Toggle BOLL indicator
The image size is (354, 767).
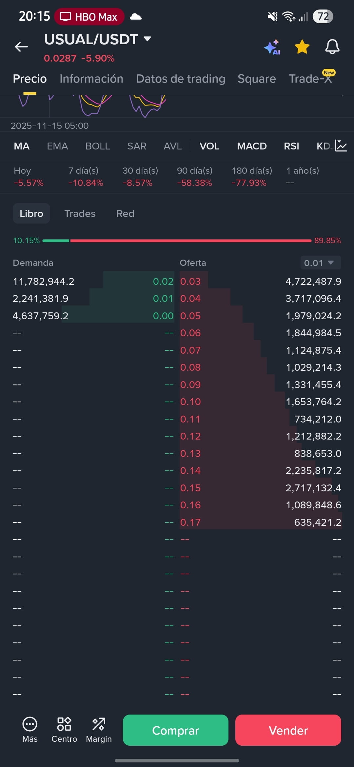(x=97, y=146)
